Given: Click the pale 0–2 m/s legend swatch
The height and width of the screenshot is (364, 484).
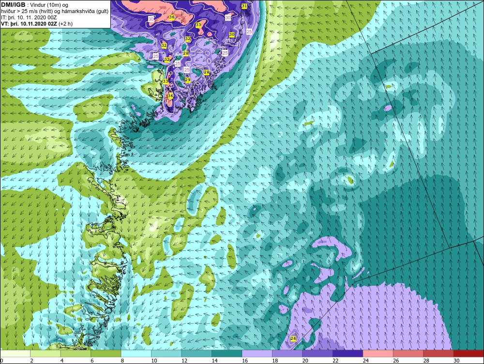Looking at the screenshot, I should 15,353.
